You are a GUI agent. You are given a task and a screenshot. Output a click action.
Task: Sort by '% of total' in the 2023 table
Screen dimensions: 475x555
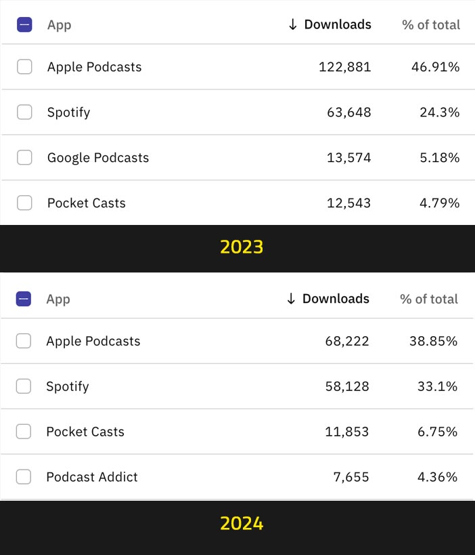431,25
